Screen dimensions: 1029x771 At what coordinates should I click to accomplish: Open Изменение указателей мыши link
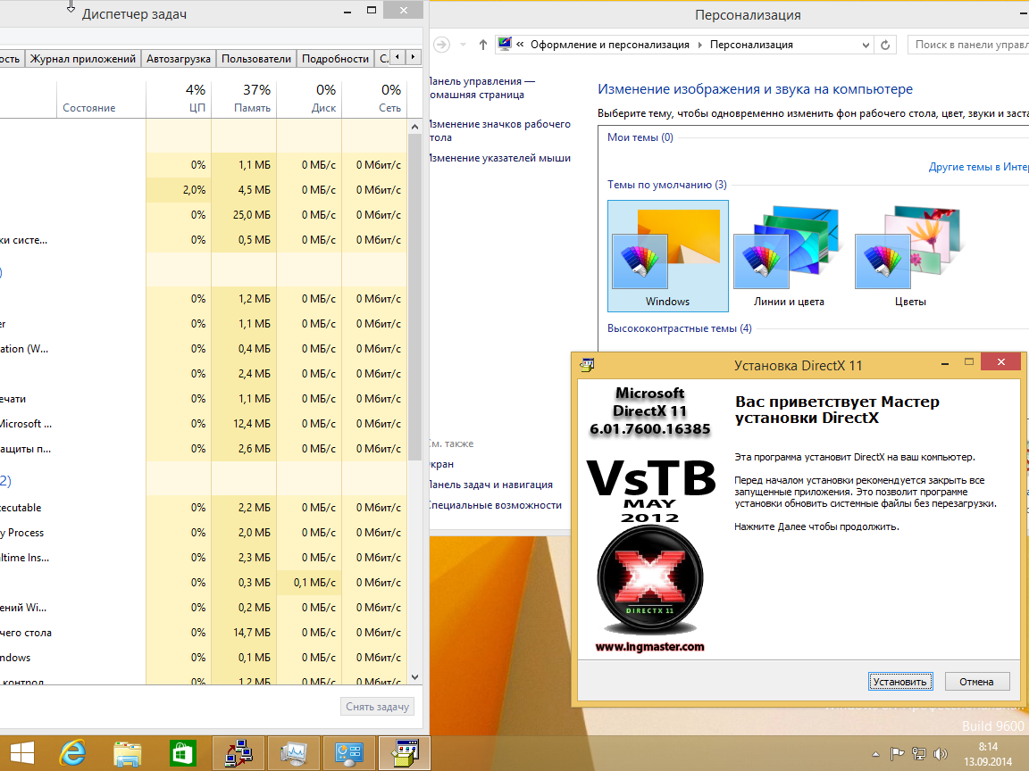click(x=499, y=158)
